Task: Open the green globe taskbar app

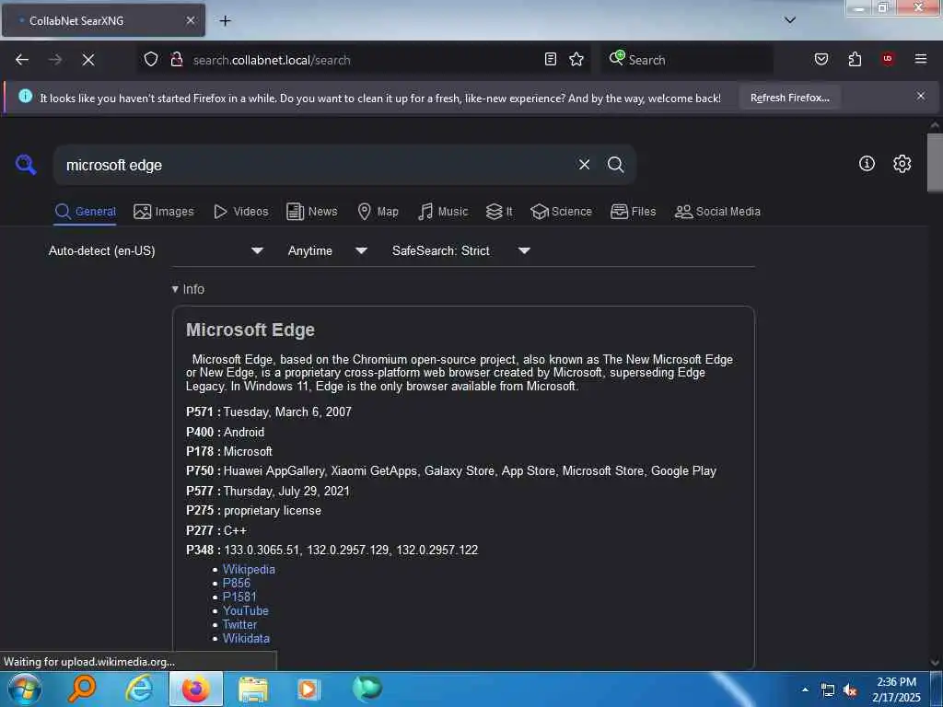Action: pos(367,688)
